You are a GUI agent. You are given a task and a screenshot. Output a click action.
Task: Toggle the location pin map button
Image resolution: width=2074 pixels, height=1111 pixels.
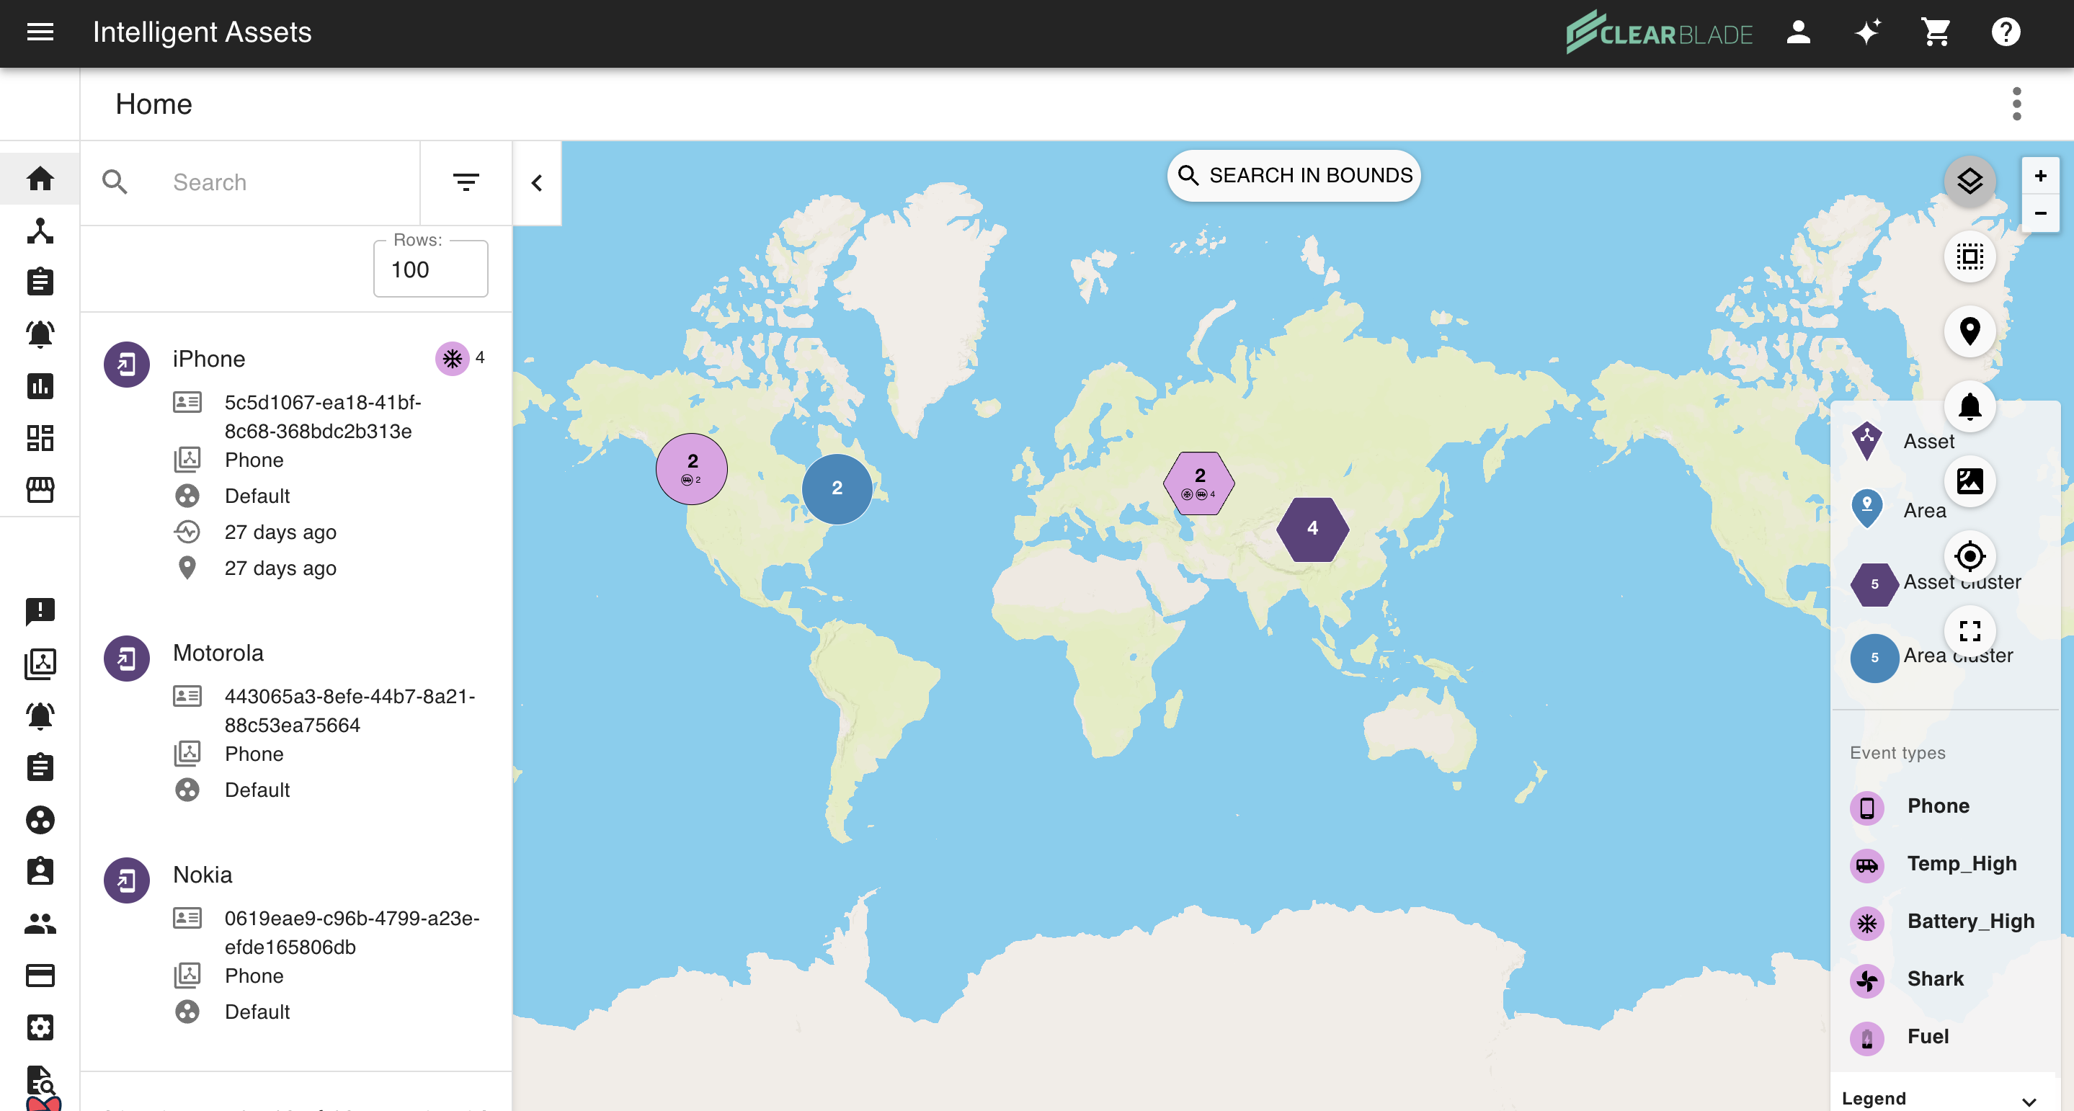pos(1970,330)
